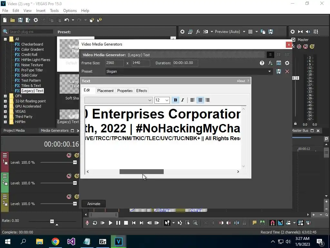Open the Tools menu
The width and height of the screenshot is (330, 248).
pyautogui.click(x=54, y=11)
